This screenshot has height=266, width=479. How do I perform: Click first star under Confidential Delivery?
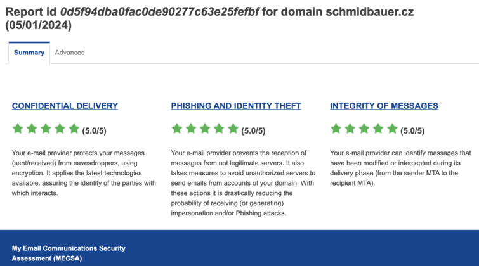(x=18, y=129)
